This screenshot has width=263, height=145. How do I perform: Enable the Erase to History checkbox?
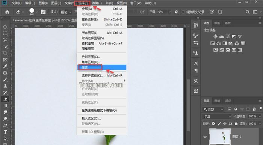tap(183, 12)
